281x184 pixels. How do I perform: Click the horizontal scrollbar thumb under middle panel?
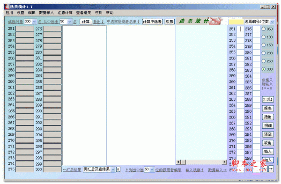coord(183,162)
